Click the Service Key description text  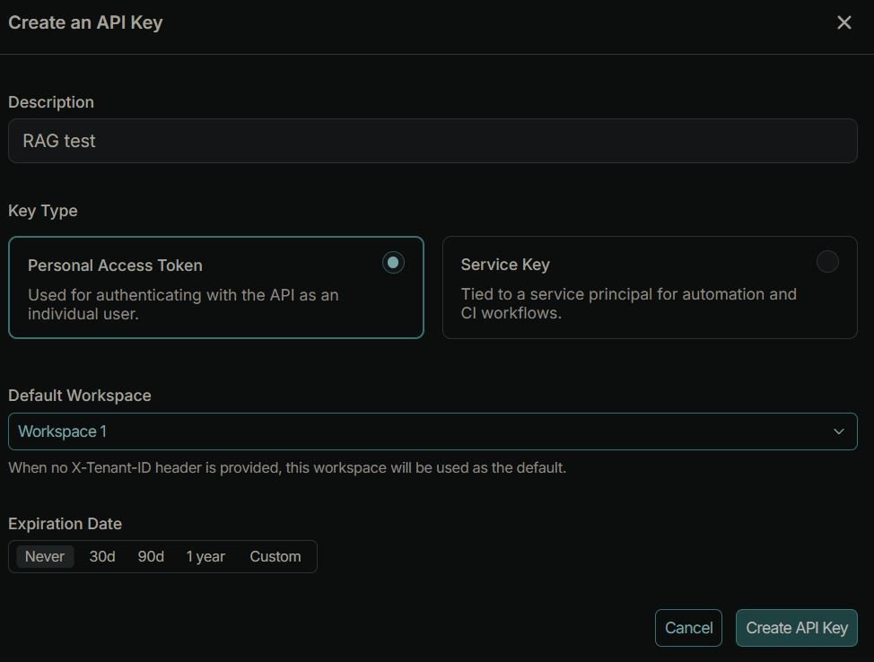pos(628,303)
